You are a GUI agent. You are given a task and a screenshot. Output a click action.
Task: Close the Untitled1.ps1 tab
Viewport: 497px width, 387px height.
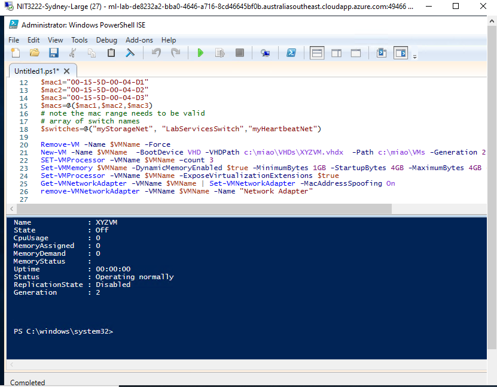tap(66, 71)
